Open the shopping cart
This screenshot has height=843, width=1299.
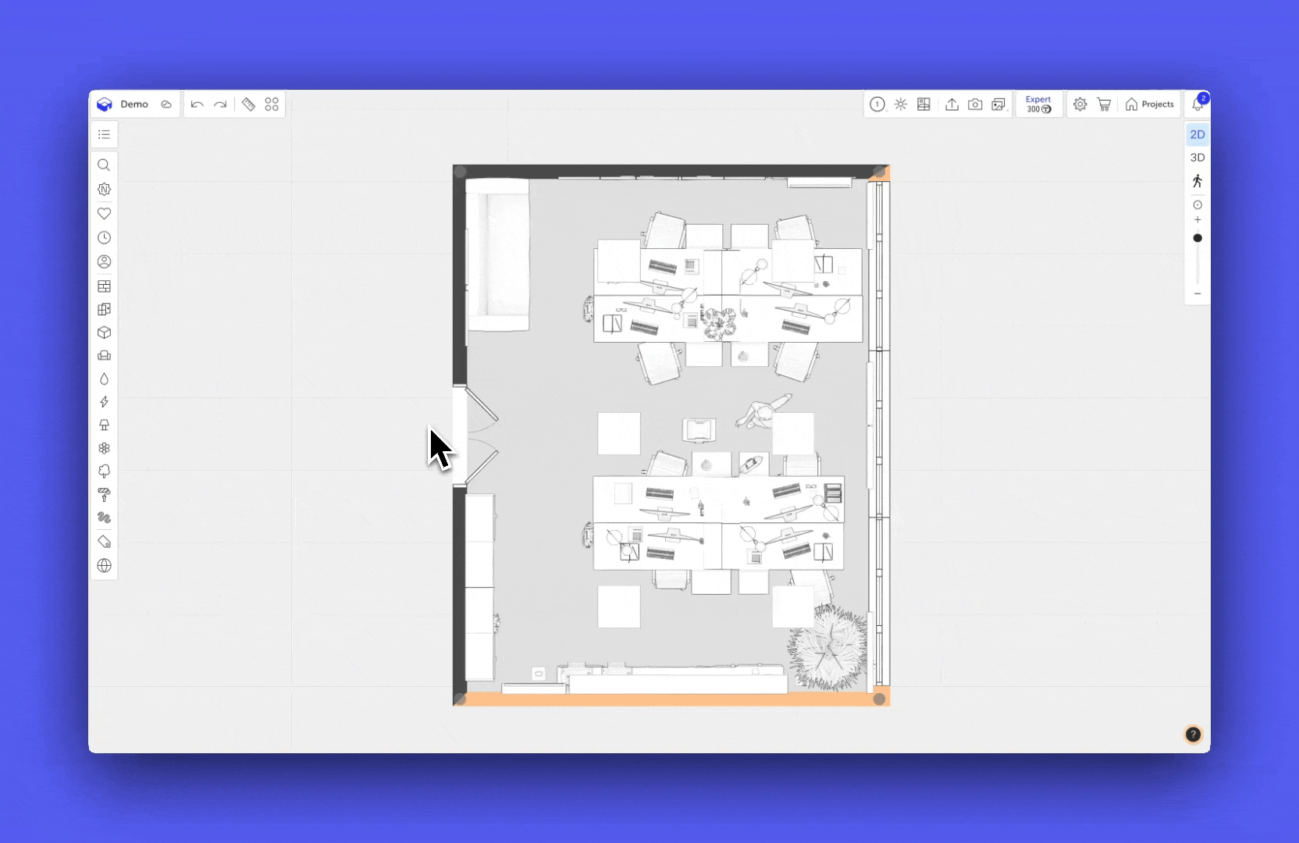tap(1104, 105)
